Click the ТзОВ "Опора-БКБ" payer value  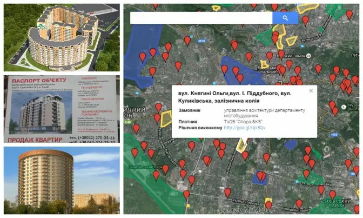(243, 122)
